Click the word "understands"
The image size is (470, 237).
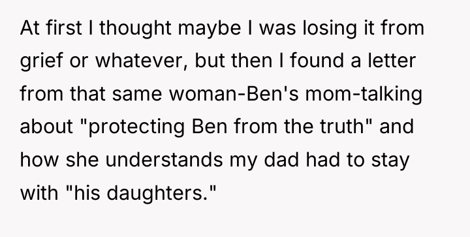164,160
